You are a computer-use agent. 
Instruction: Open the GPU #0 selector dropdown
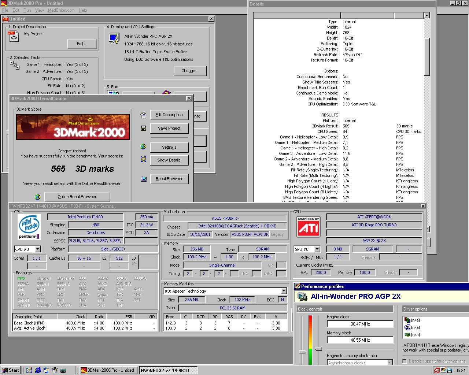click(x=317, y=249)
